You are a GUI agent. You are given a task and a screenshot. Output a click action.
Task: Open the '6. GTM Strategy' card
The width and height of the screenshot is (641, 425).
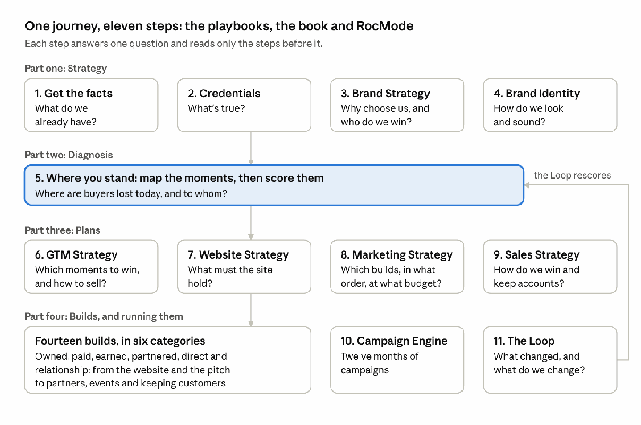click(91, 267)
